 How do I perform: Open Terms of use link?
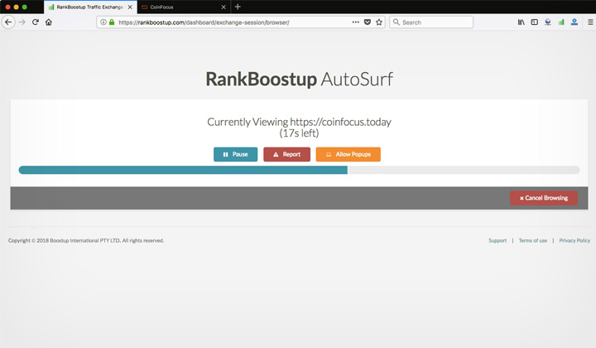pos(533,240)
